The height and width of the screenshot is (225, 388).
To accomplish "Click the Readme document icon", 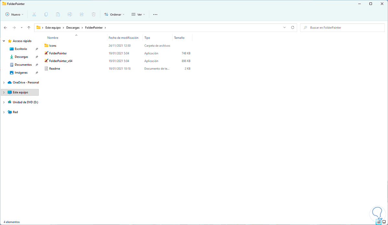I will pyautogui.click(x=46, y=68).
